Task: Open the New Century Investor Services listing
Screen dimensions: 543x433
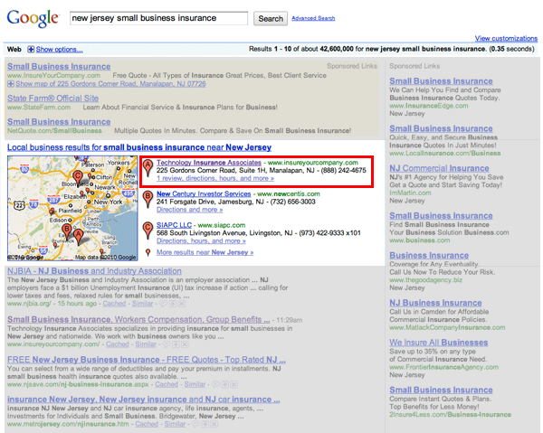Action: point(204,194)
